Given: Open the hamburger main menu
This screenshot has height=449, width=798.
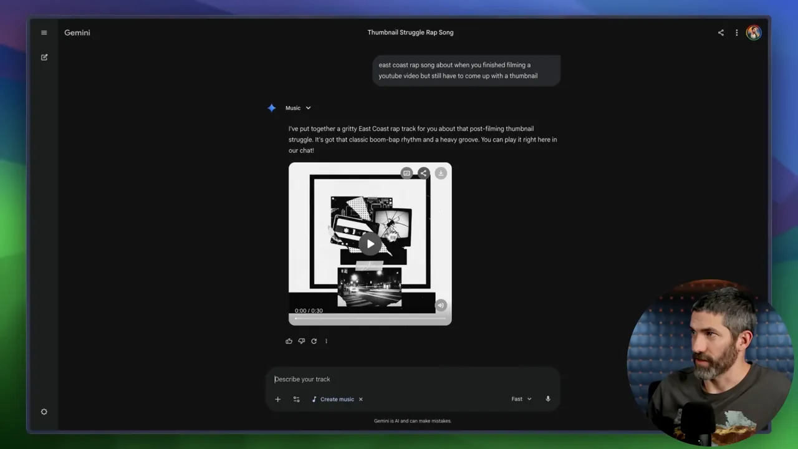Looking at the screenshot, I should 44,32.
